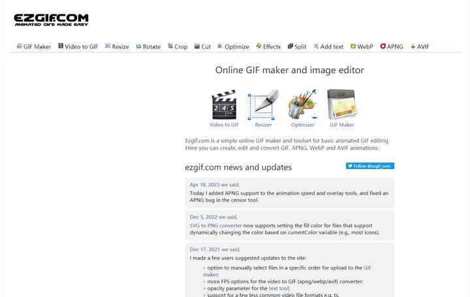Click the clapperboard Video to GIF icon
This screenshot has height=297, width=470.
pyautogui.click(x=224, y=106)
